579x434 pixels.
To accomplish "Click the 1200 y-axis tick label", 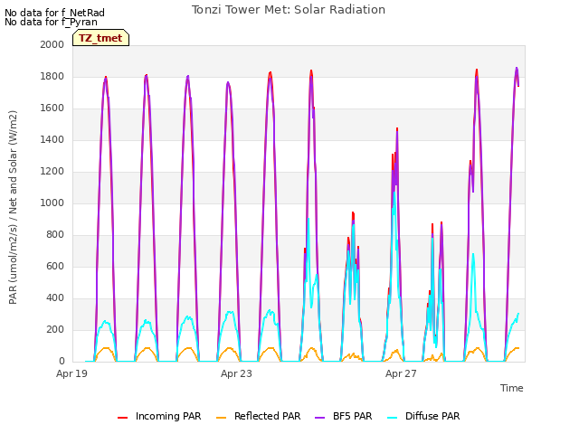I will click(x=52, y=171).
